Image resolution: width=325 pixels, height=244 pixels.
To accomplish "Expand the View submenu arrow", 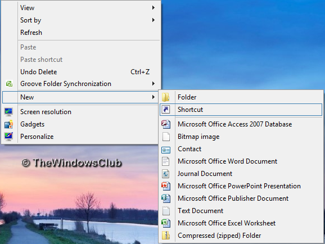I will click(154, 8).
